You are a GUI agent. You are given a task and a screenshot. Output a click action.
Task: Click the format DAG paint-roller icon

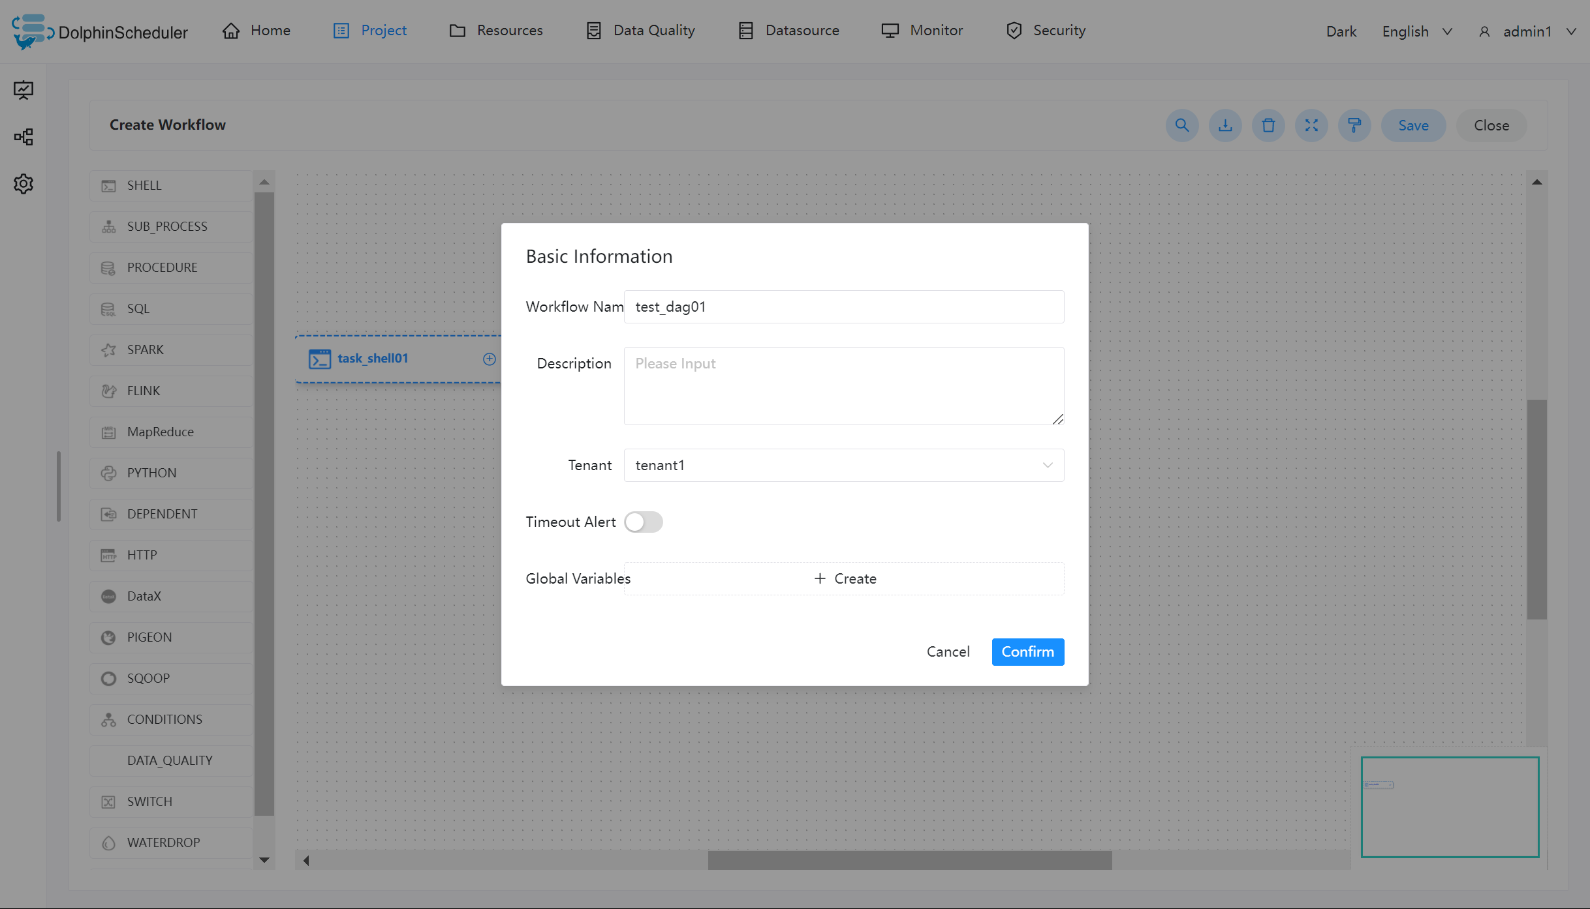coord(1354,125)
